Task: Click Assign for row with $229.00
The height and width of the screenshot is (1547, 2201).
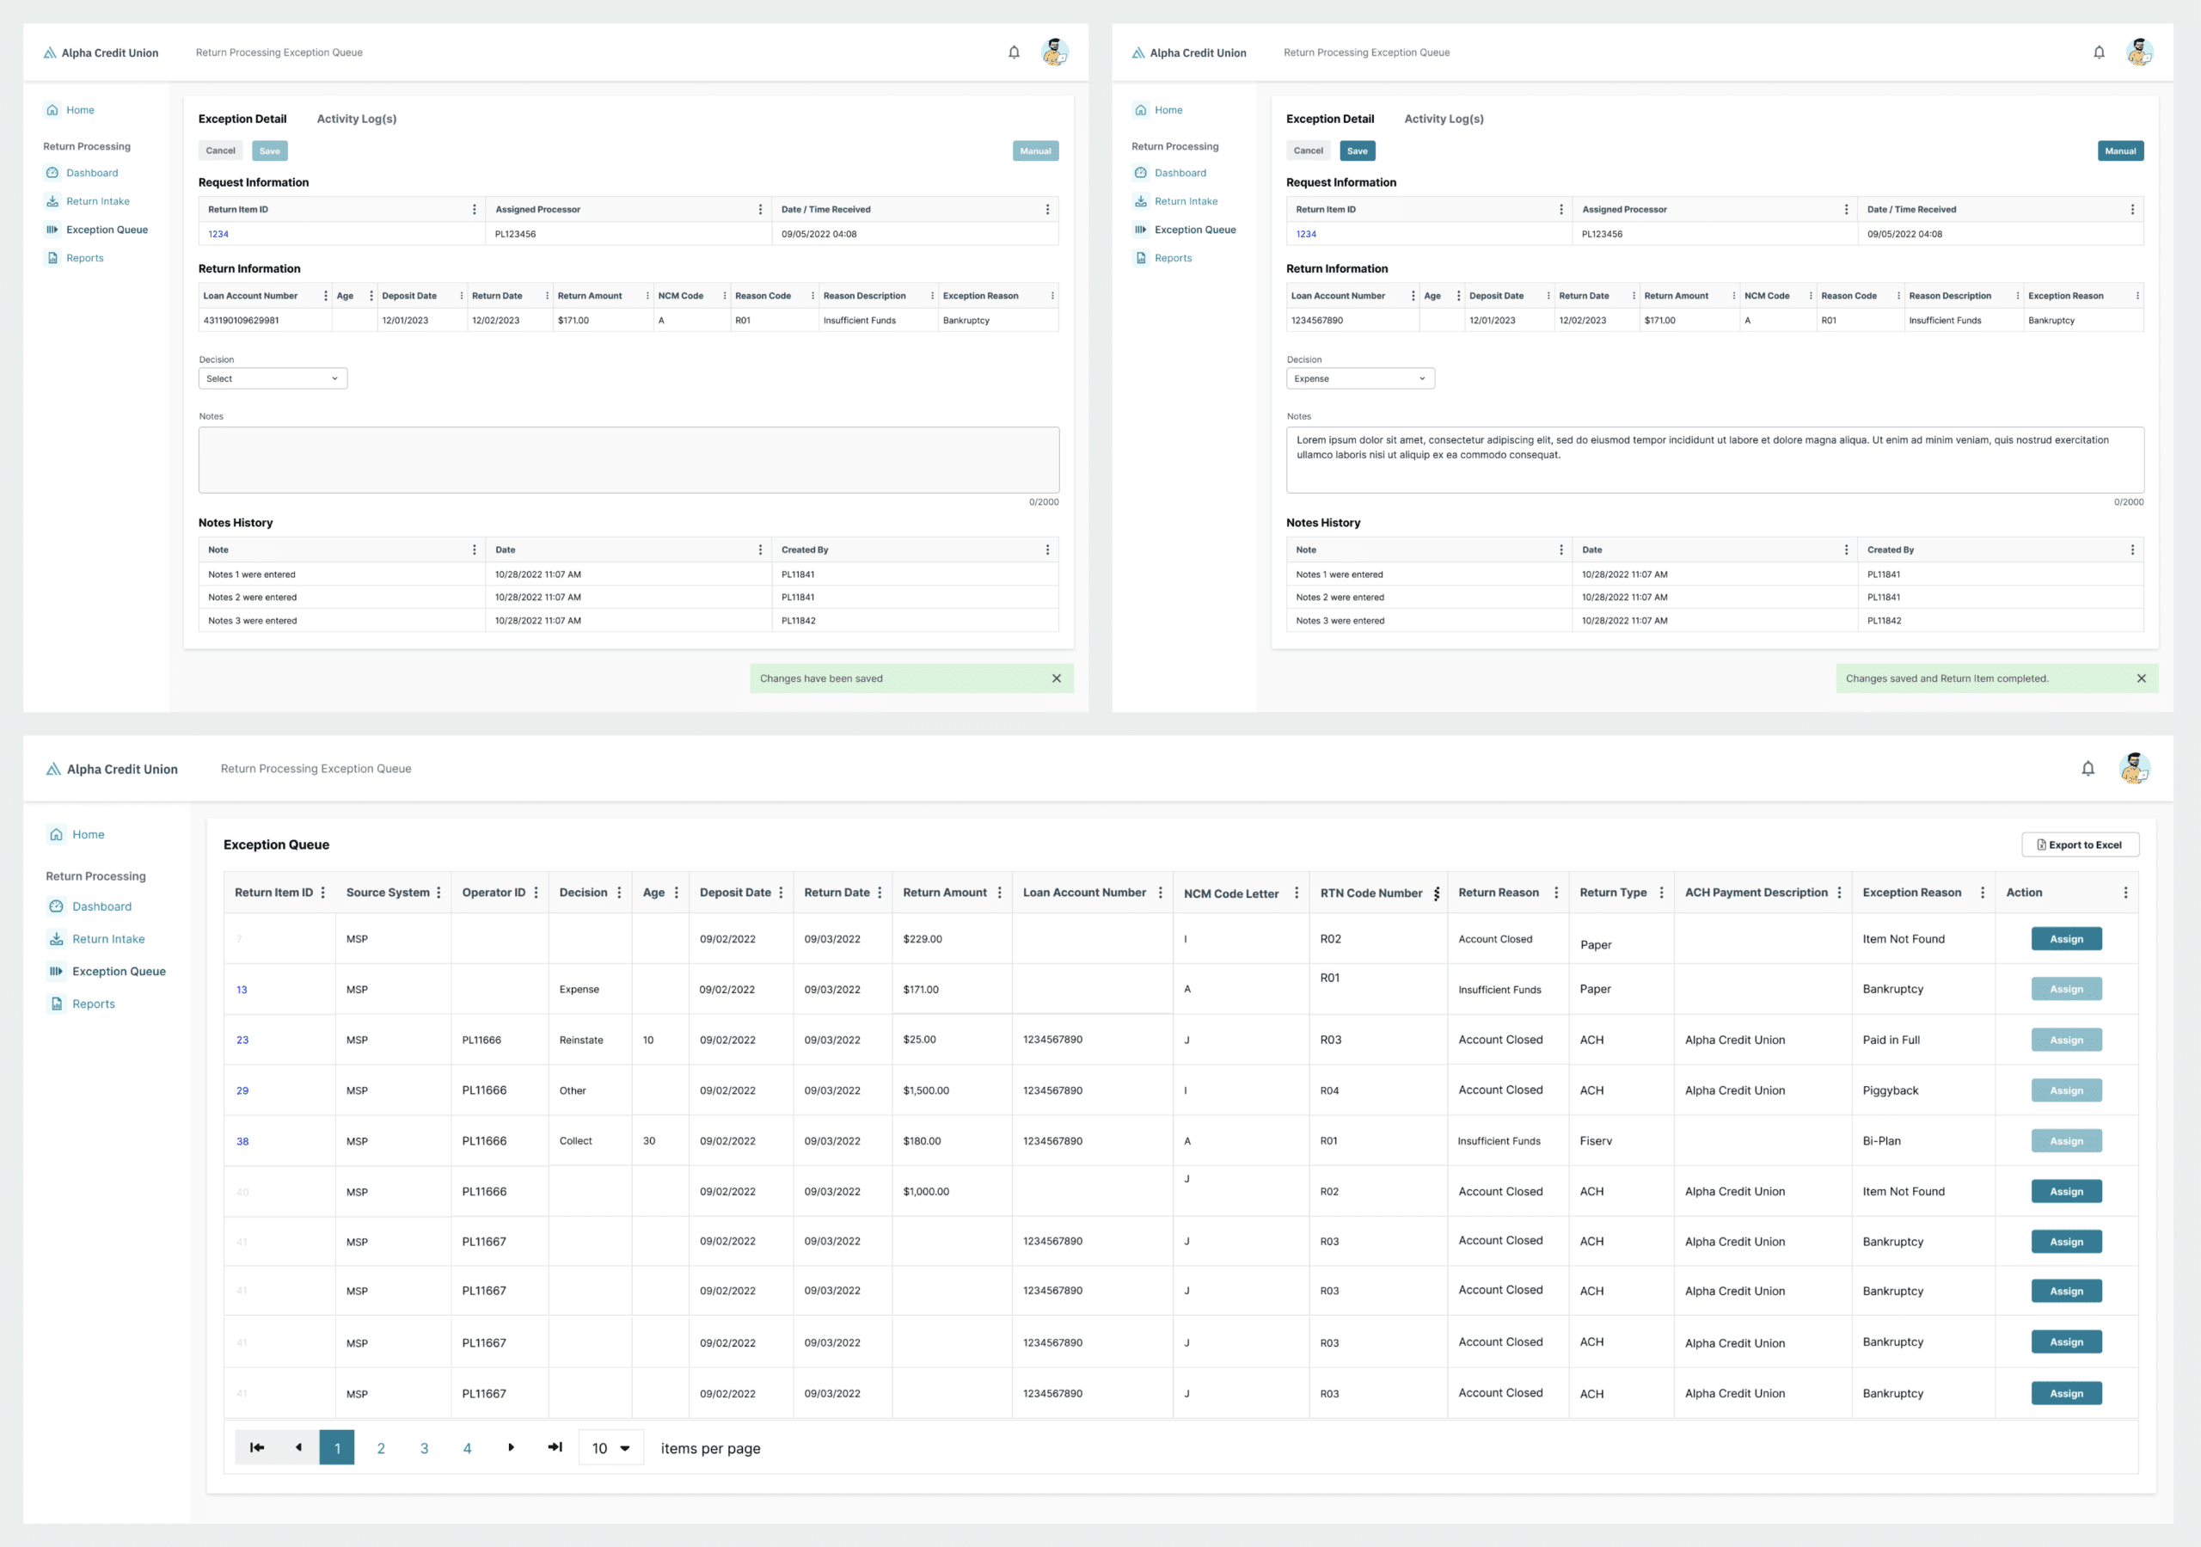Action: pos(2067,939)
